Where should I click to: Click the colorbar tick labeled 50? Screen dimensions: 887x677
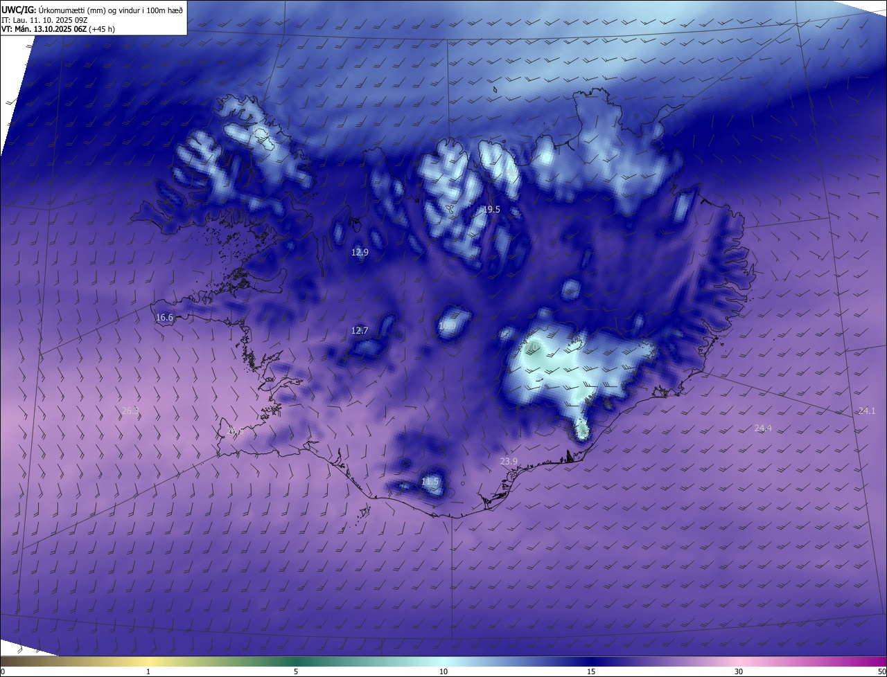[x=881, y=671]
